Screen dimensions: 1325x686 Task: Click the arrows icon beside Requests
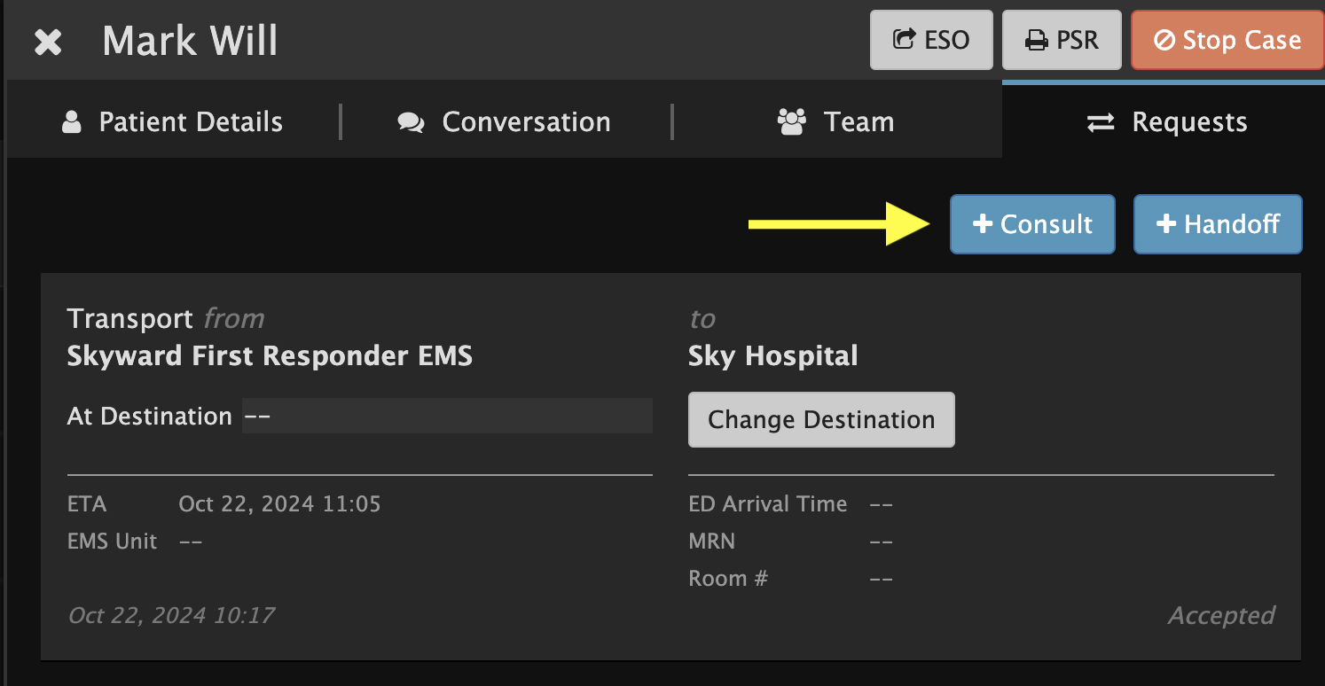pyautogui.click(x=1101, y=122)
